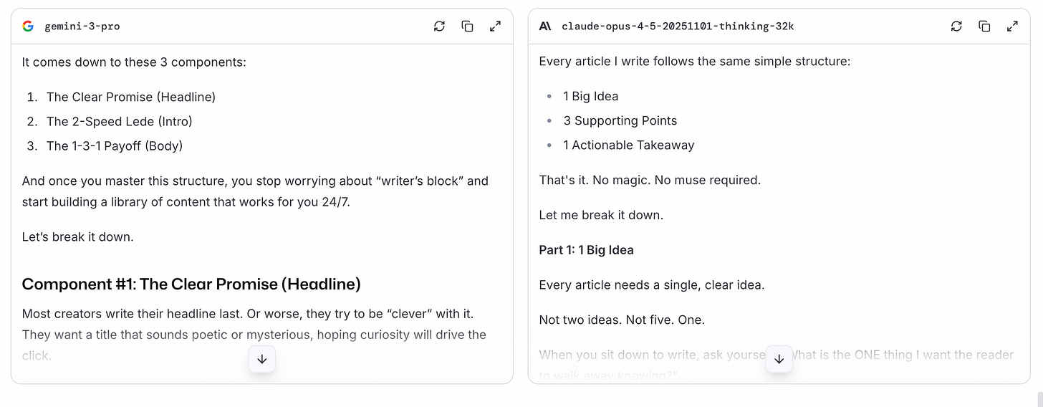Regenerate the claude-opus-4-5 response
The width and height of the screenshot is (1043, 407).
point(956,27)
